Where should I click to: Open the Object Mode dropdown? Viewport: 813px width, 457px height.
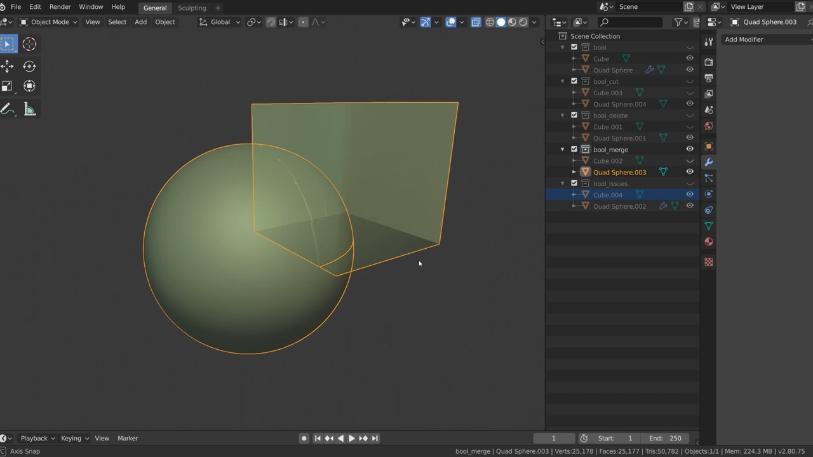click(x=49, y=22)
